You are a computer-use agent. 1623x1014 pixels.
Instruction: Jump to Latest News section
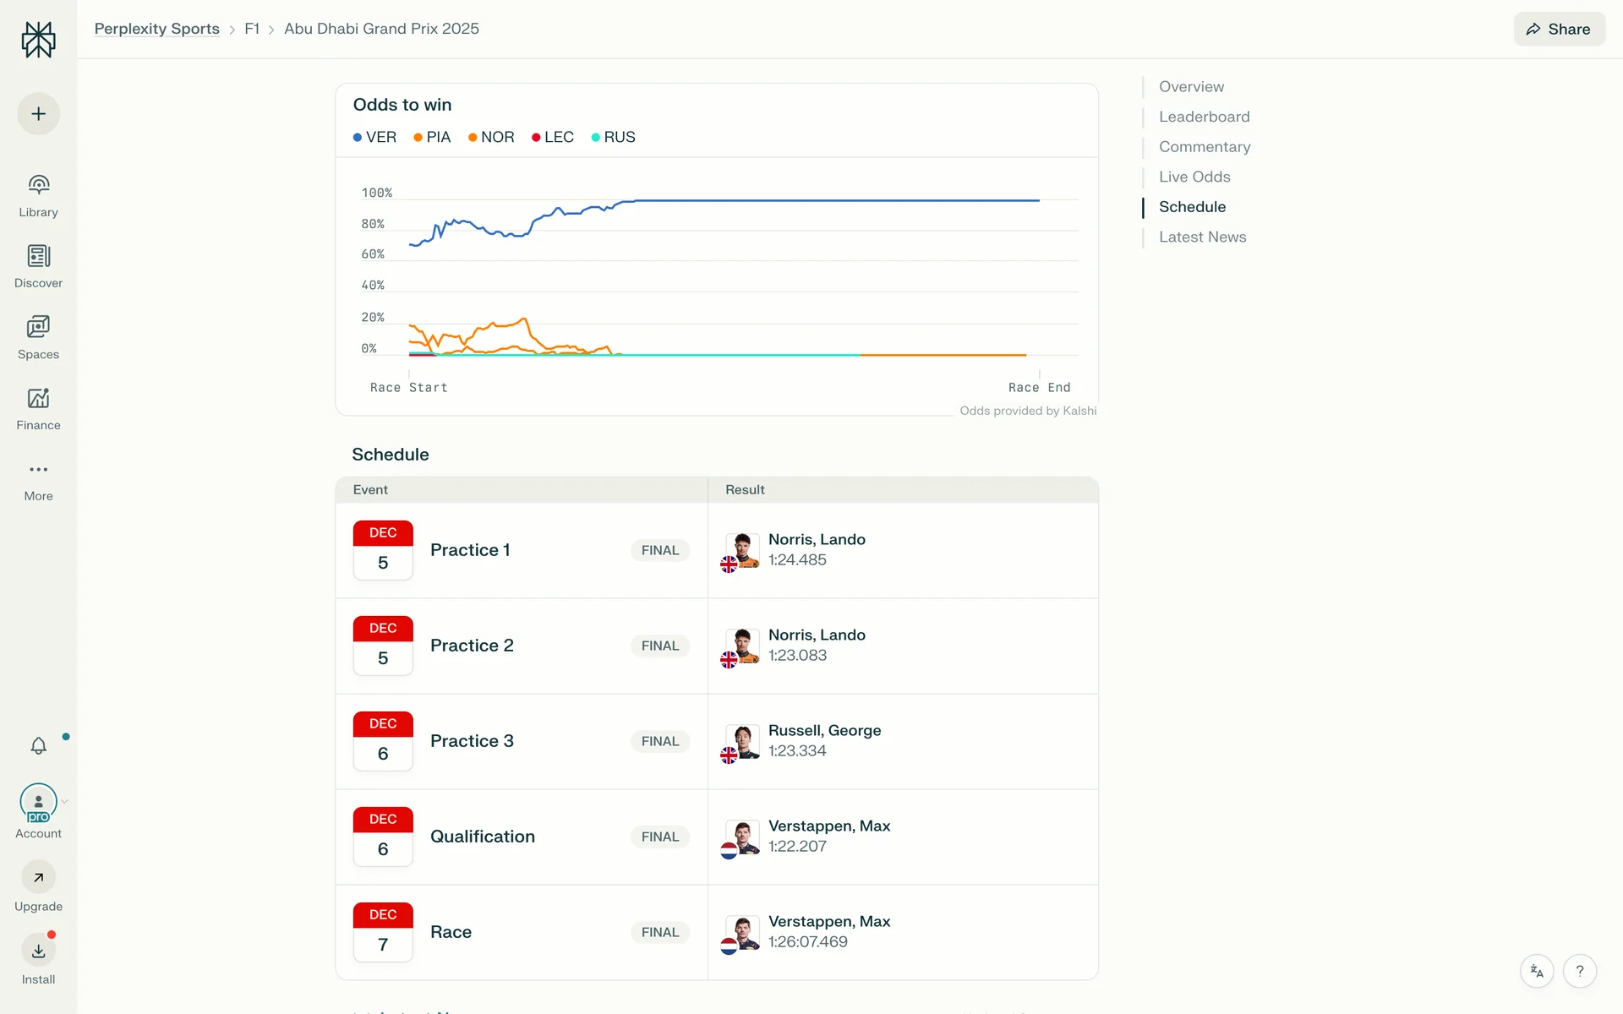[1202, 237]
